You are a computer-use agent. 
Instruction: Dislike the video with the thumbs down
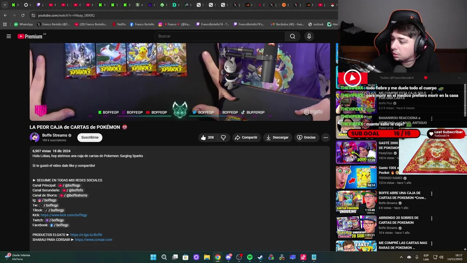[223, 137]
